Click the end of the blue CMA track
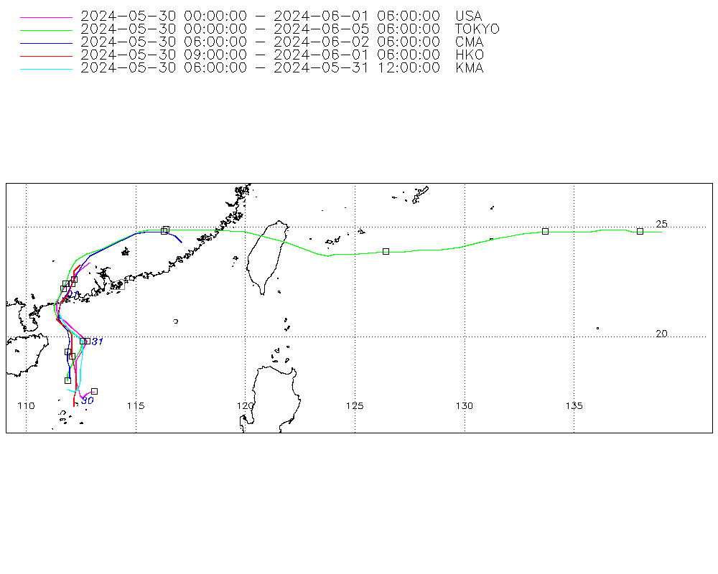Viewport: 718px width, 574px height. 181,243
